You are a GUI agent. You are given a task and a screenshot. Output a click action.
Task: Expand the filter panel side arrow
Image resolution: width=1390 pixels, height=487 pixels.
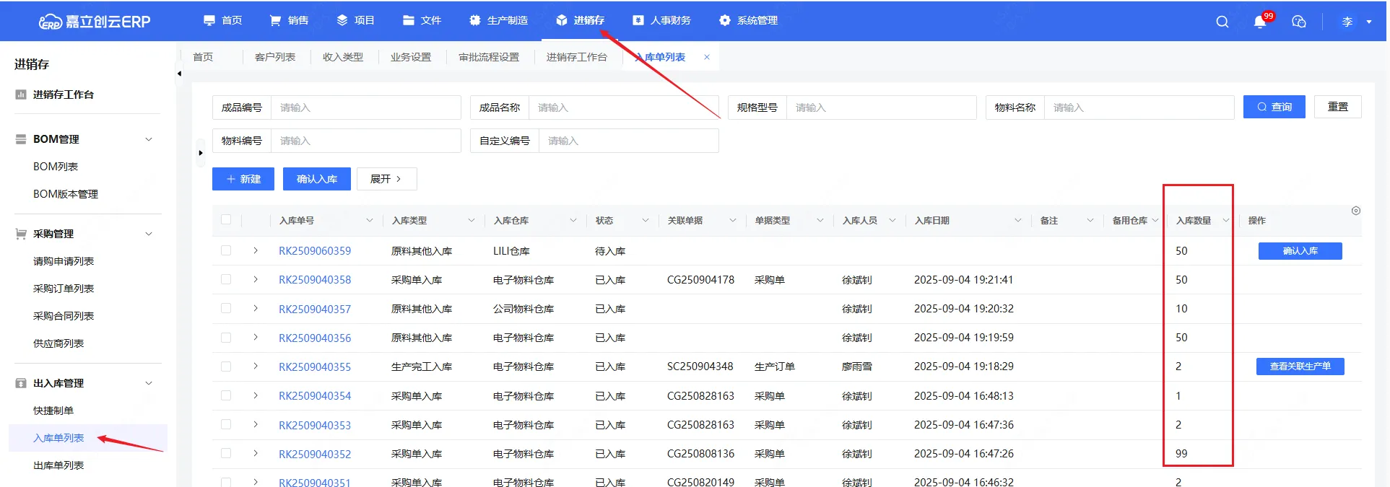click(x=201, y=153)
